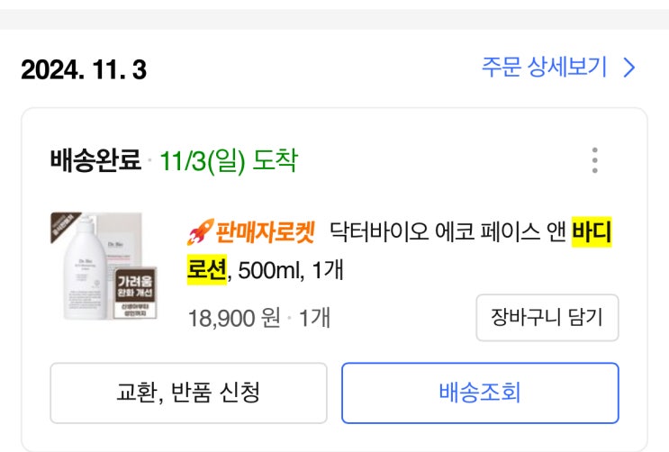Image resolution: width=669 pixels, height=452 pixels.
Task: Click the 교환, 반품 신청 button
Action: tap(188, 393)
